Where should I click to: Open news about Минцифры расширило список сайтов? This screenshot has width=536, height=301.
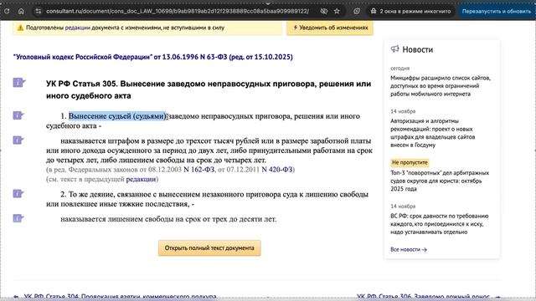(441, 86)
